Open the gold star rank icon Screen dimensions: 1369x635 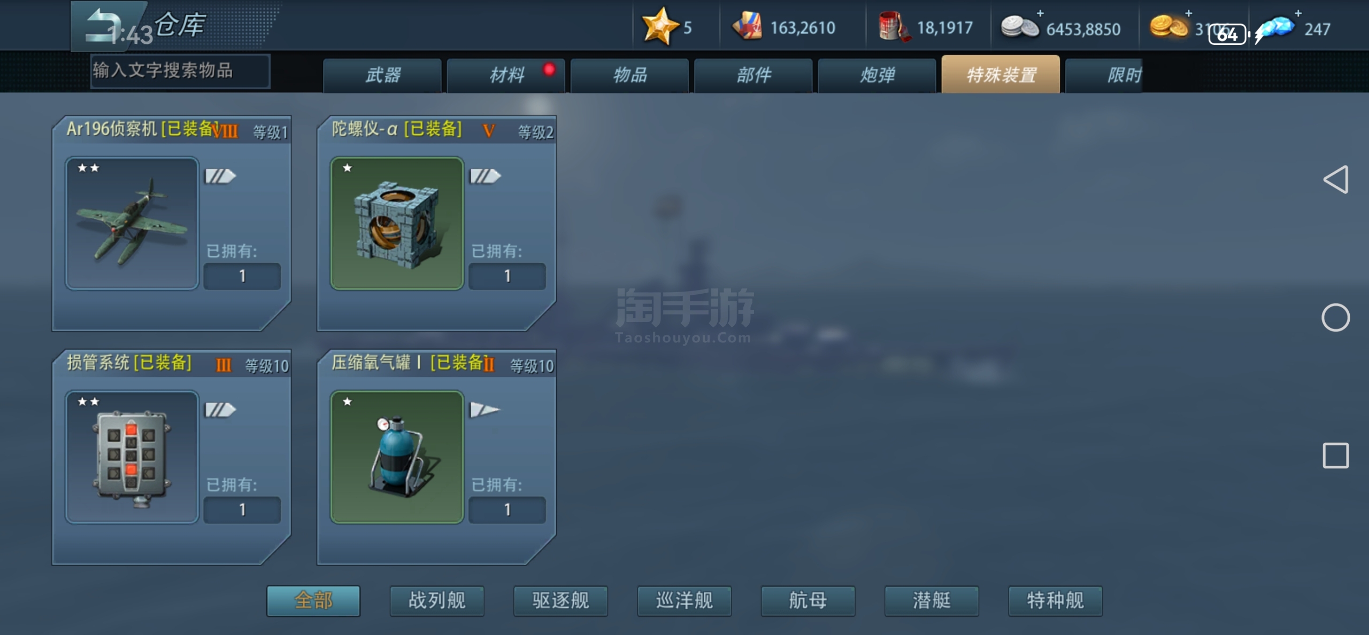coord(659,26)
